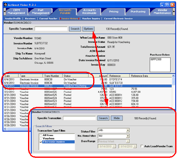177x159 pixels.
Task: Go to the Pricing tab
Action: point(114,12)
